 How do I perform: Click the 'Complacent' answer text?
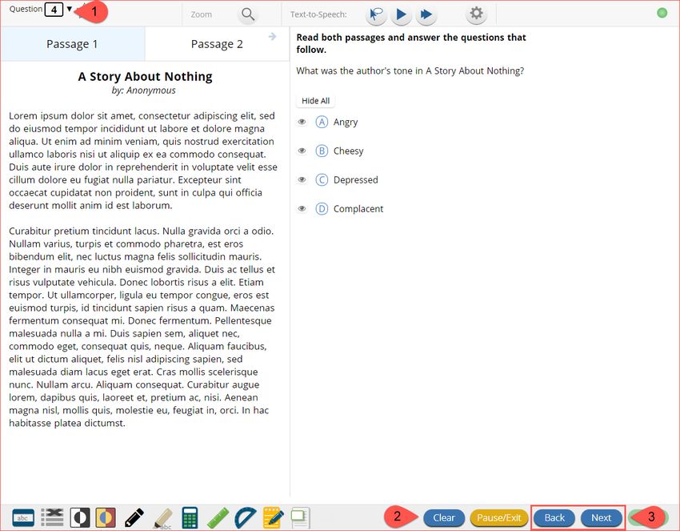click(x=358, y=209)
